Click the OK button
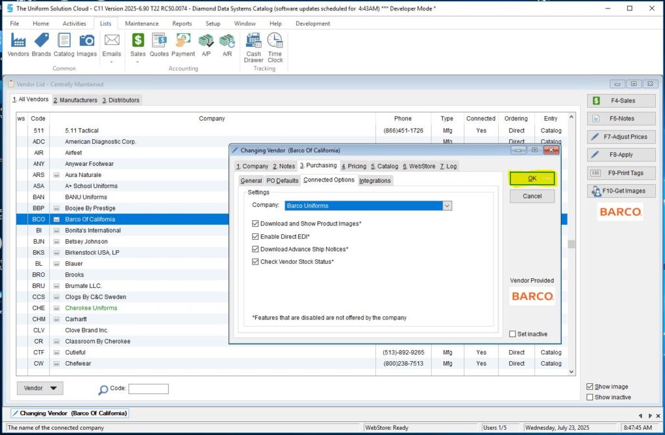 pyautogui.click(x=532, y=178)
